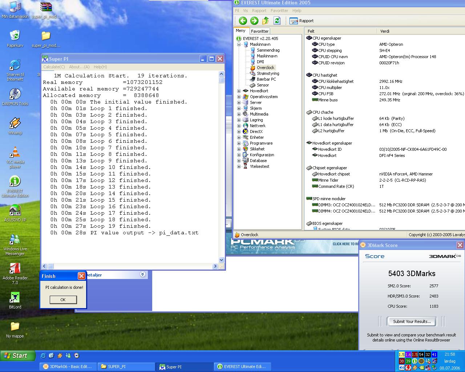Viewport: 465px width, 372px height.
Task: Open About...(A) menu in Super PI
Action: tap(79, 67)
